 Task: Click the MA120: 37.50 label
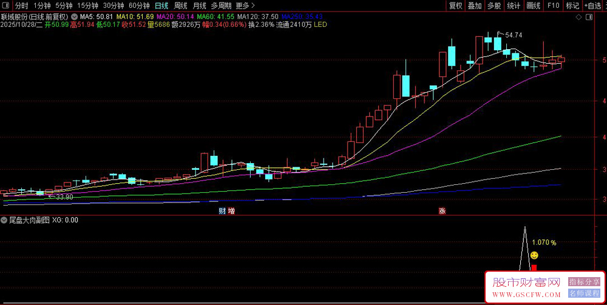[258, 17]
